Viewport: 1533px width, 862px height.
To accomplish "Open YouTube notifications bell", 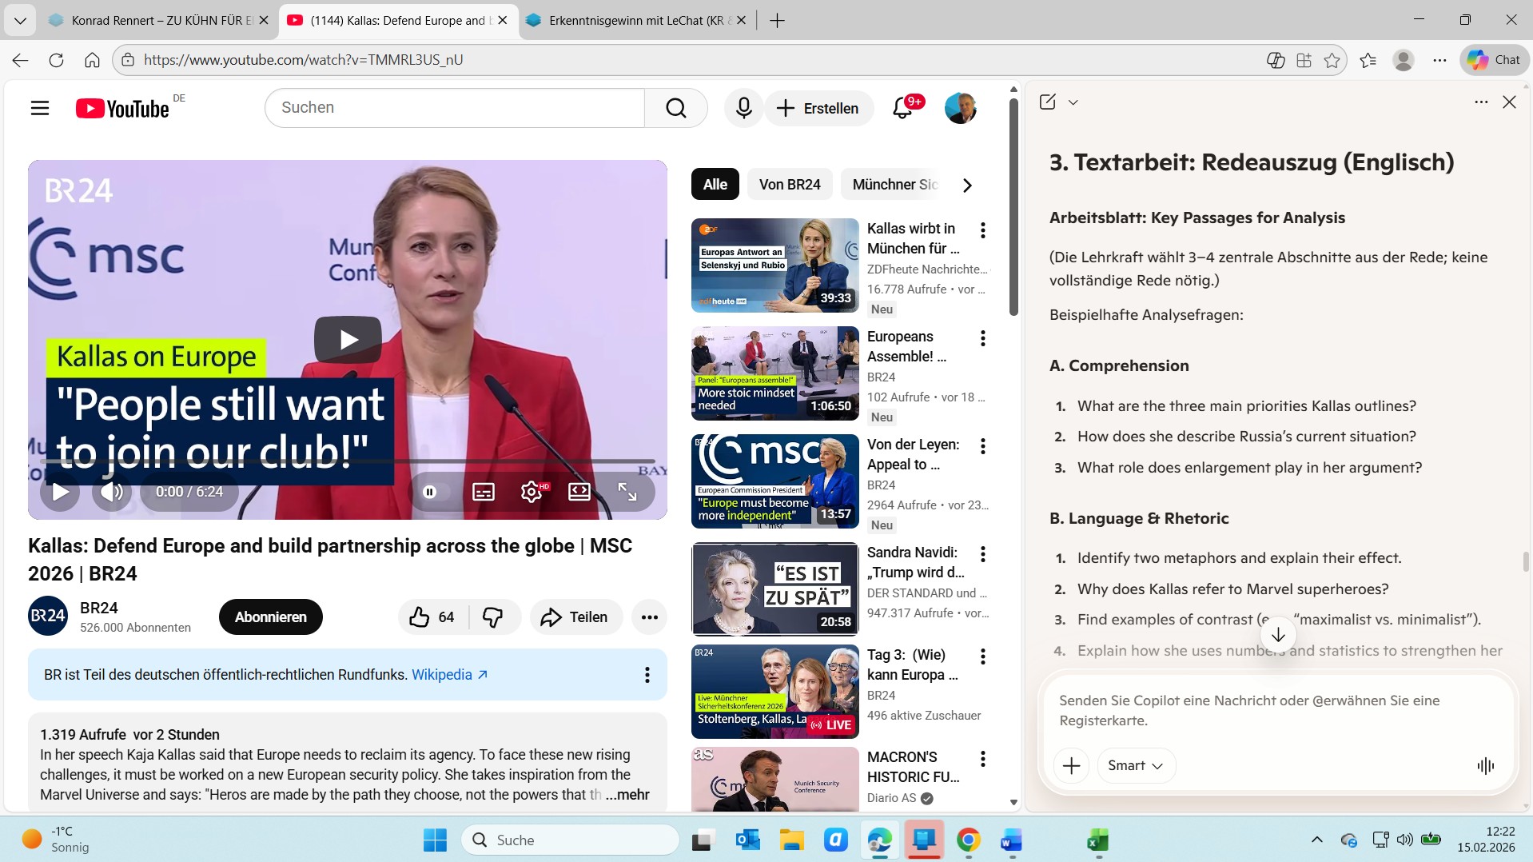I will (x=902, y=108).
